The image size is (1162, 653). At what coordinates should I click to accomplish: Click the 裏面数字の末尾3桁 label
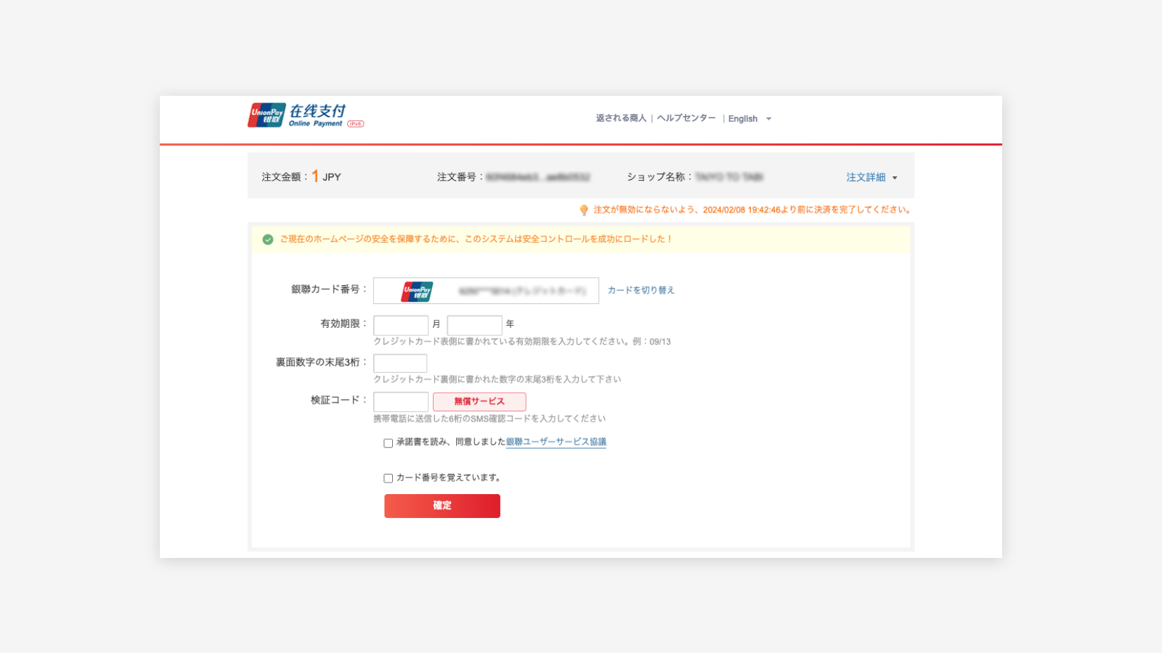(321, 362)
